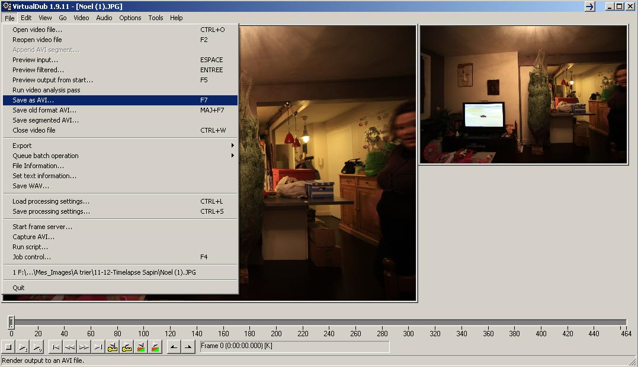Click the 200 frame label on the timeline
The width and height of the screenshot is (638, 367).
click(276, 334)
